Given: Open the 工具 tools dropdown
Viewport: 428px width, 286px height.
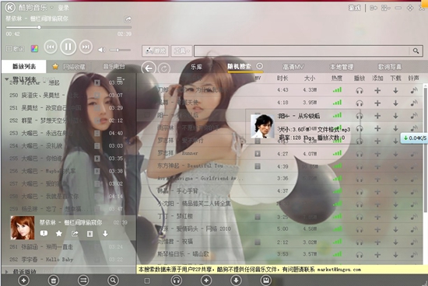Looking at the screenshot, I should [181, 51].
